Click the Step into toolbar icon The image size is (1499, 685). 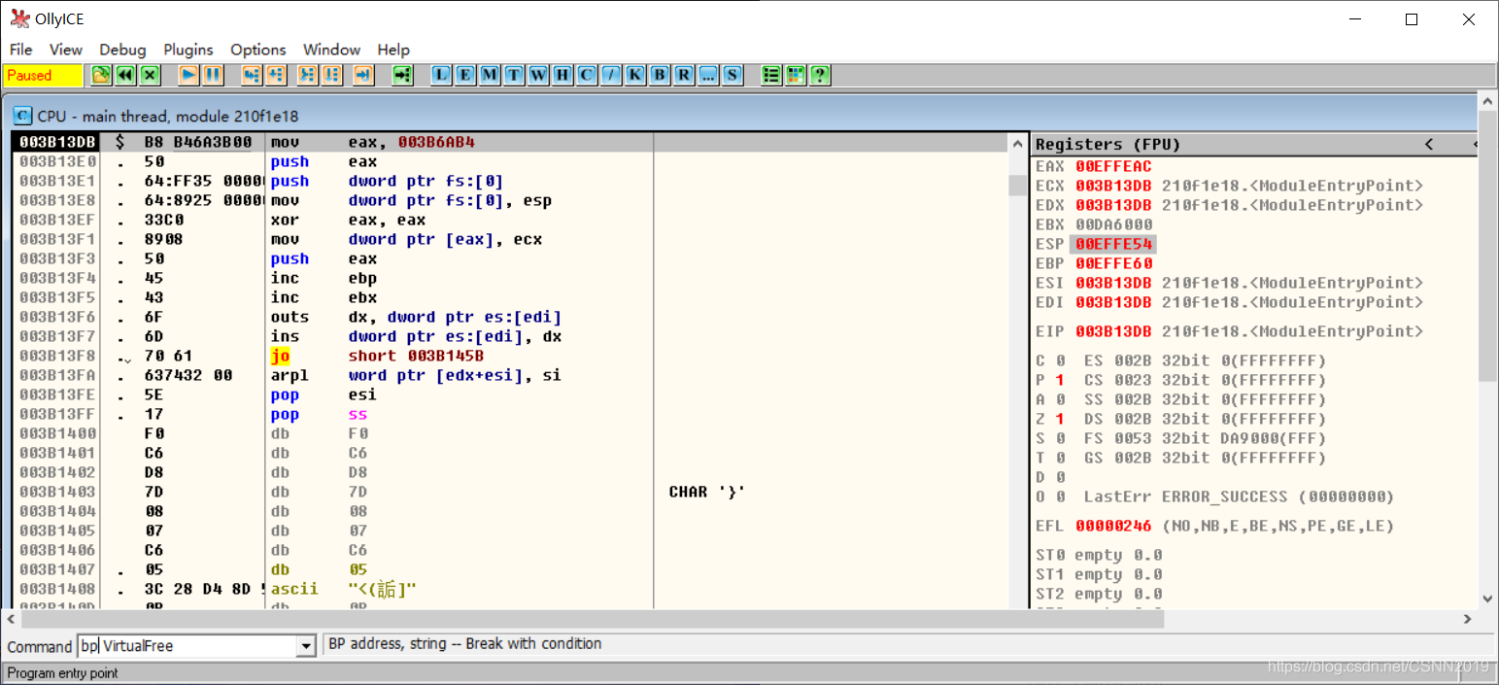pos(252,75)
